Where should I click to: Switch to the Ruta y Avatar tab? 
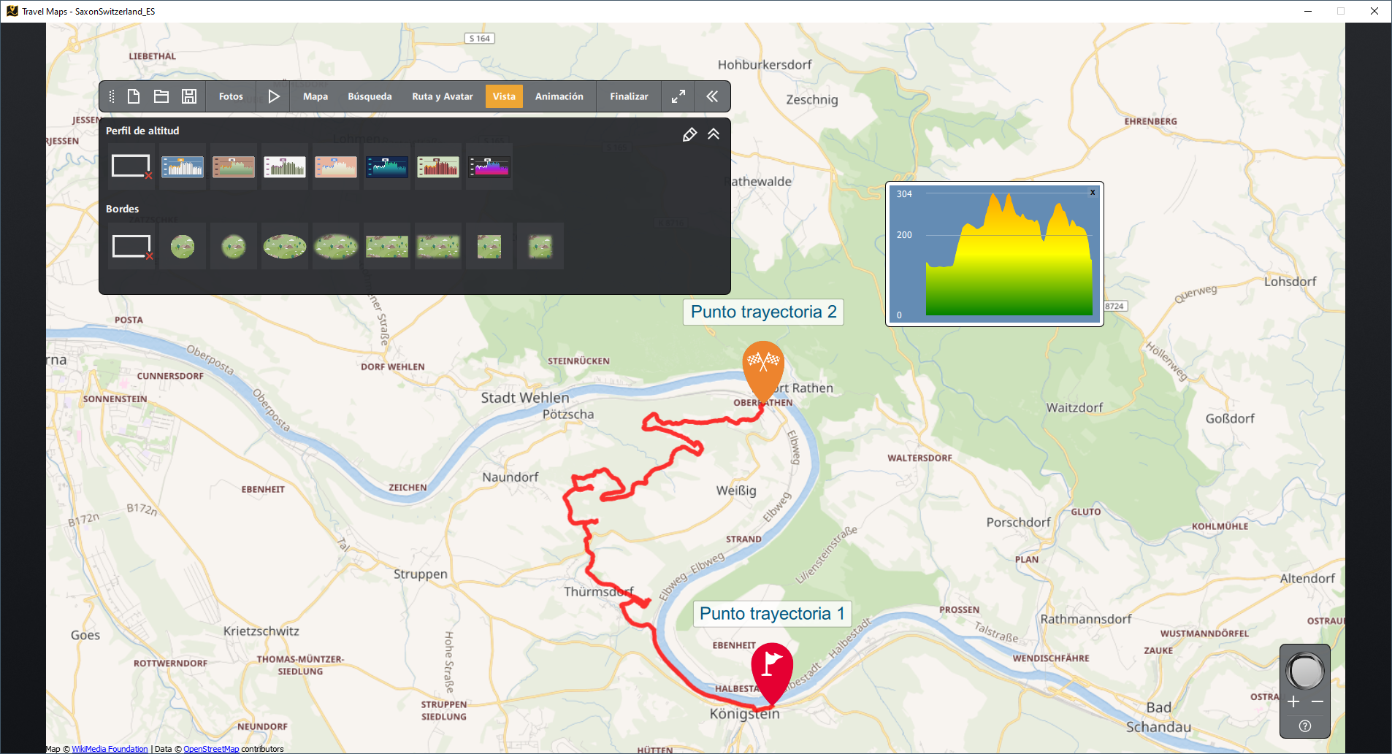point(442,96)
